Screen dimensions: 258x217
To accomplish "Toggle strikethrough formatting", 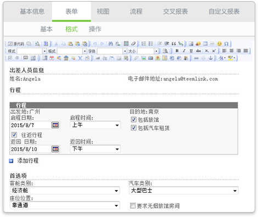I will (198, 51).
